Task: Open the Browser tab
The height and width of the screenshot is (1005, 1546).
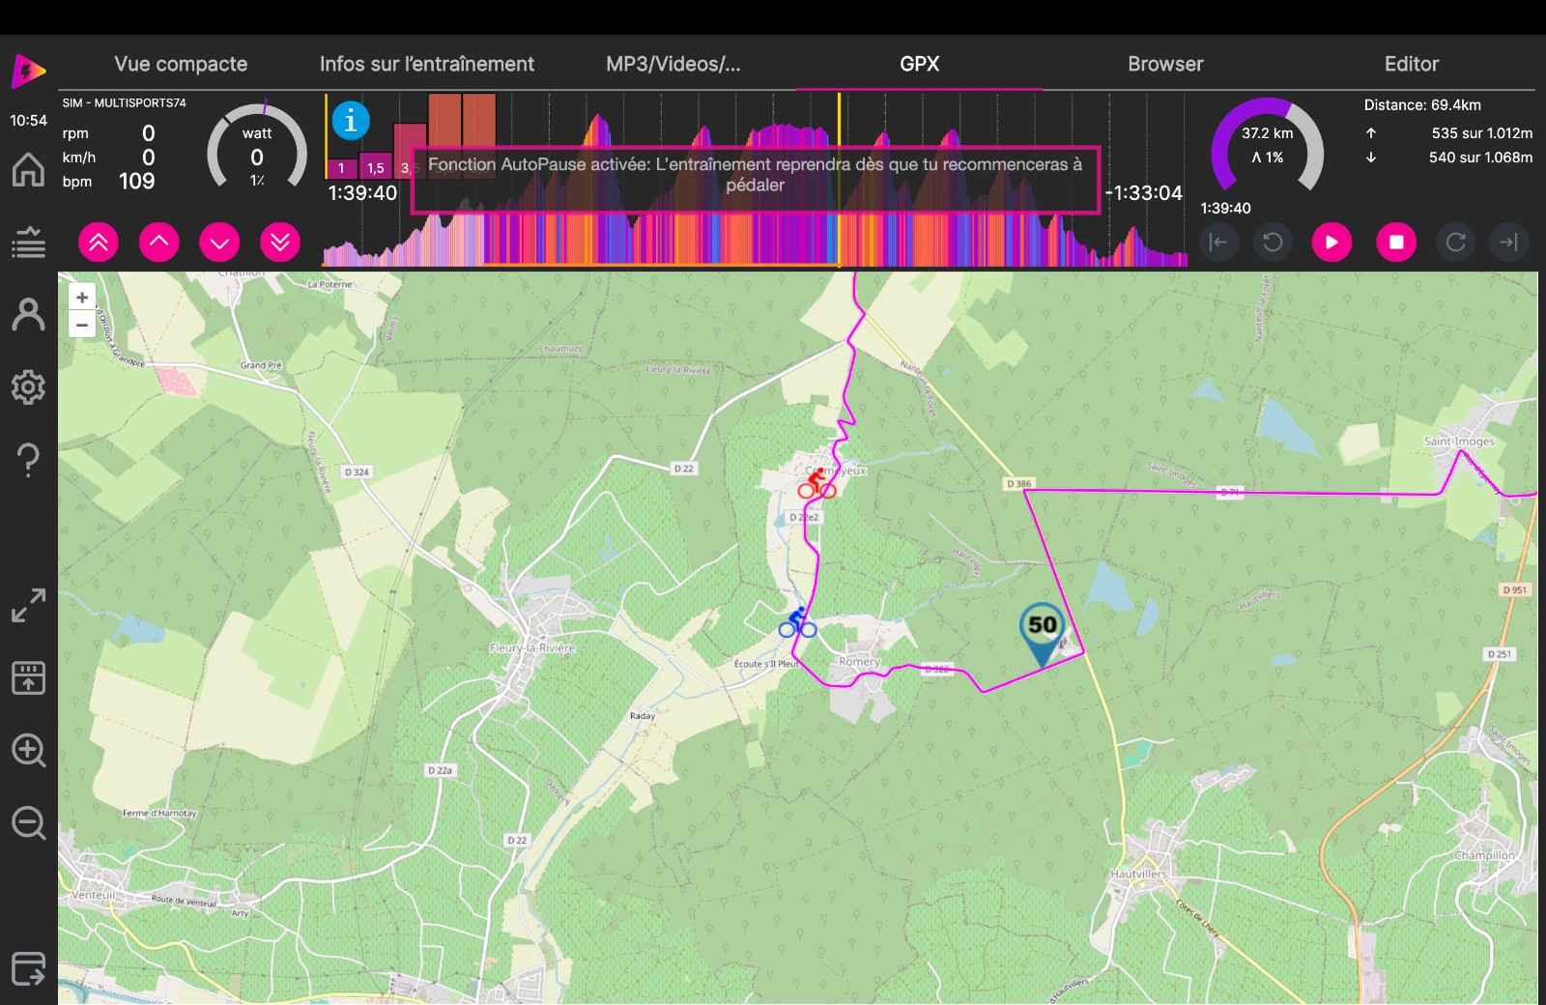Action: (1165, 64)
